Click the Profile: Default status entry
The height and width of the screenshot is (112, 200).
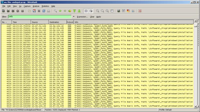[165, 110]
